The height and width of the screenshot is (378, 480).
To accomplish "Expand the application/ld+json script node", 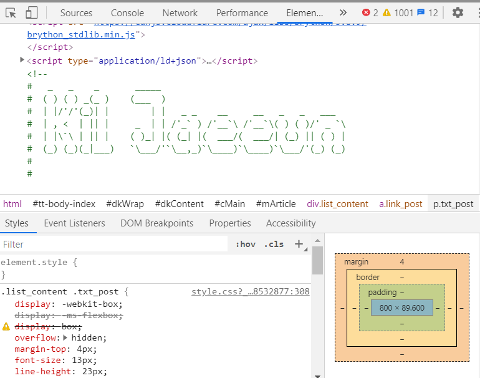I will pos(22,60).
